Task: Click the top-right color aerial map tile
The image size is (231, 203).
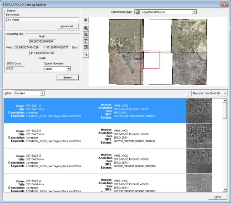Action: [x=189, y=36]
